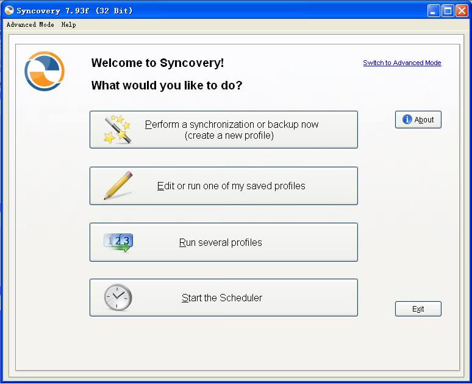Click the Syncovery logo in welcome panel

(x=45, y=71)
